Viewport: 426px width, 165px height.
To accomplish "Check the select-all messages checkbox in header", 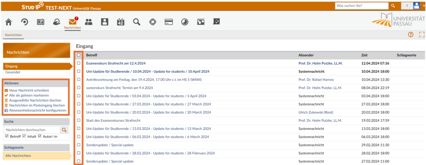I will click(79, 55).
